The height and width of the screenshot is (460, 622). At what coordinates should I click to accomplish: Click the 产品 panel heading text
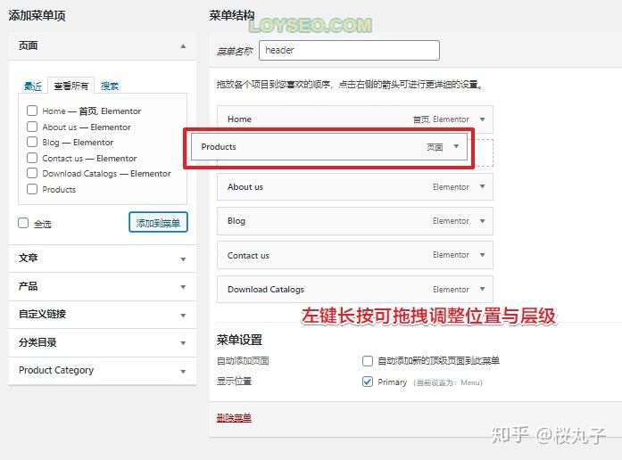click(x=29, y=286)
